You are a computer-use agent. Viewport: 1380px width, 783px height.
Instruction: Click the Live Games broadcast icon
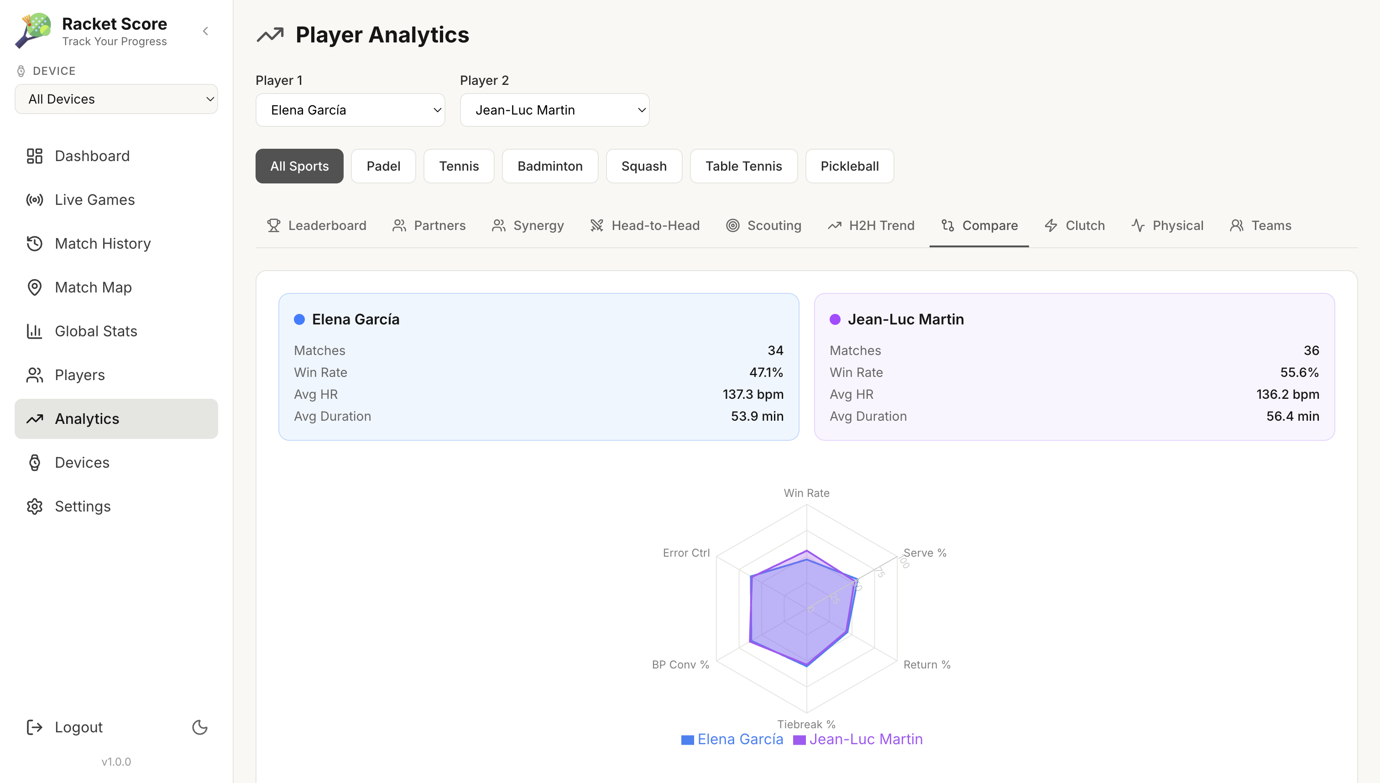tap(34, 200)
